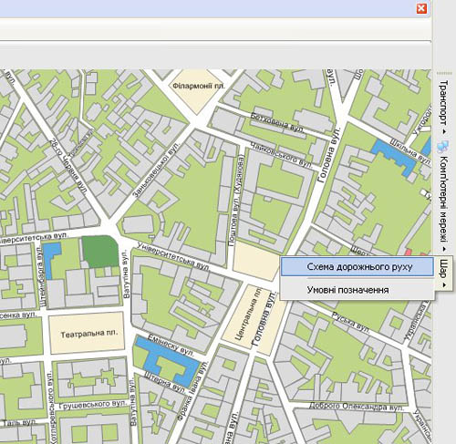This screenshot has width=456, height=444.
Task: Click the dark green park block on the map
Action: 100,252
